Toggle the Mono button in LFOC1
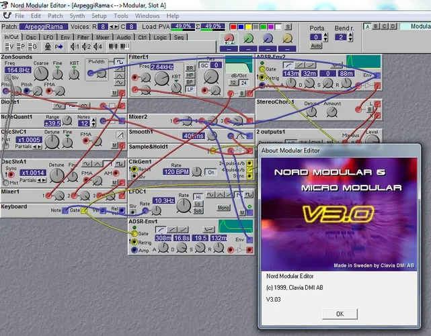Screen dimensions: 431x336 pyautogui.click(x=223, y=208)
